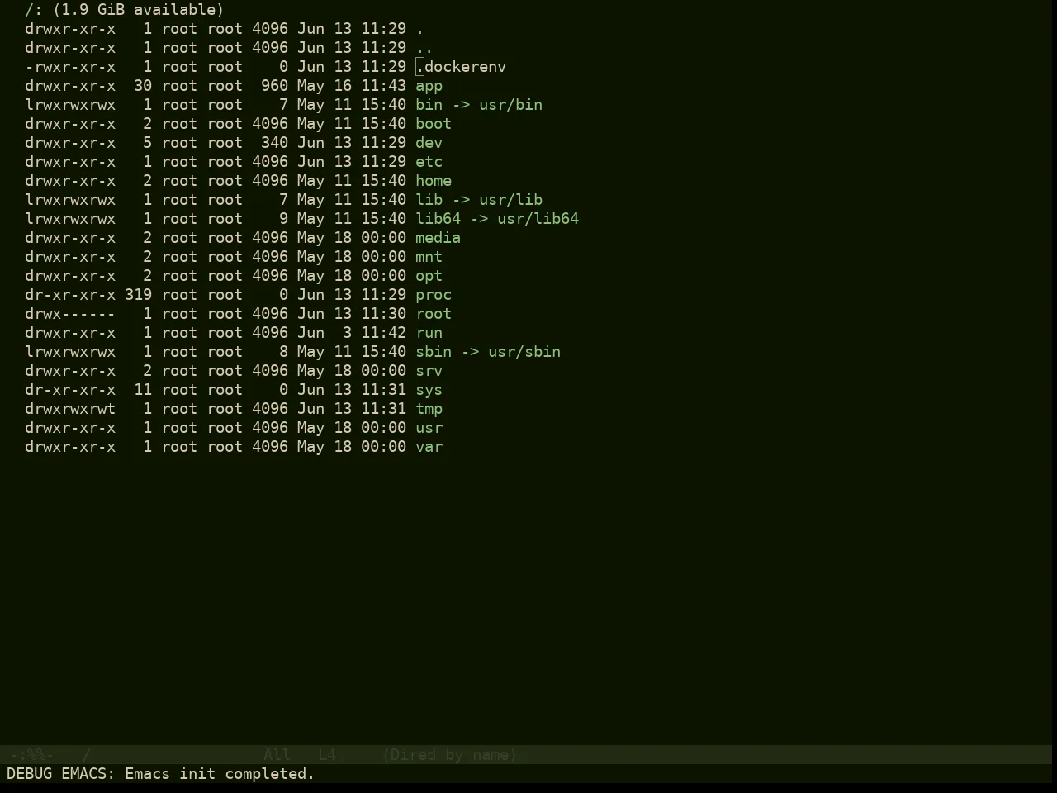Click the 'usr/lib' symlink target
Viewport: 1057px width, 793px height.
tap(510, 200)
